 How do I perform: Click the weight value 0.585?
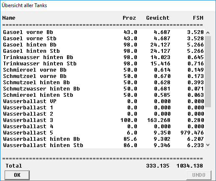click(162, 95)
